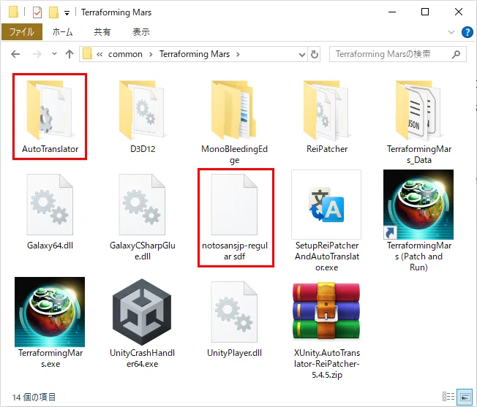Open the ファイル menu tab

point(22,32)
